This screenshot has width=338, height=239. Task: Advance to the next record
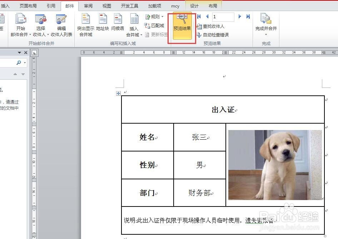coord(239,16)
